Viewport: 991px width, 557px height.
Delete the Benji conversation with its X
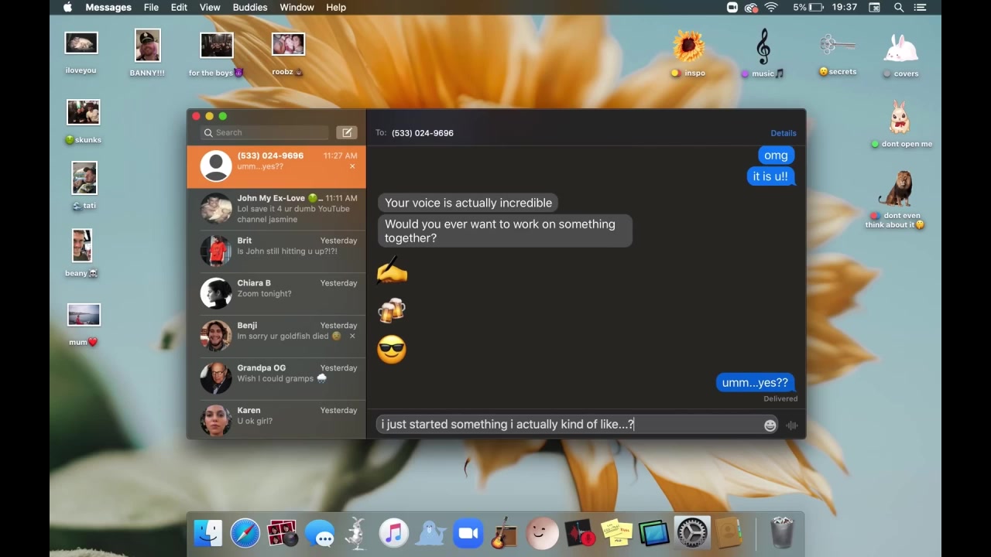(x=352, y=337)
